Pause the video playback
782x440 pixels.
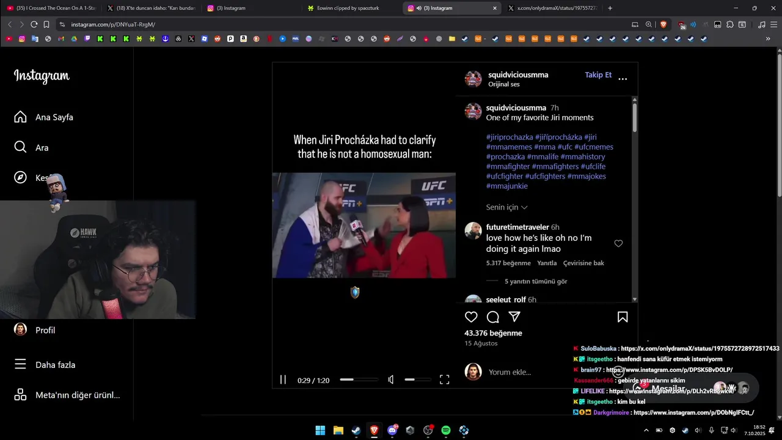[283, 380]
